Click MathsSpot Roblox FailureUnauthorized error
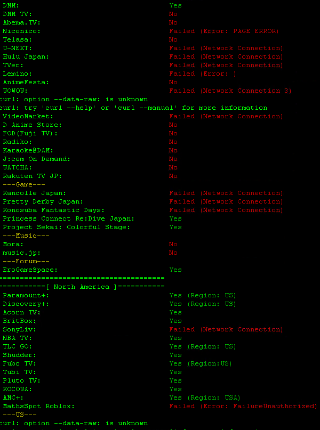 click(x=243, y=406)
